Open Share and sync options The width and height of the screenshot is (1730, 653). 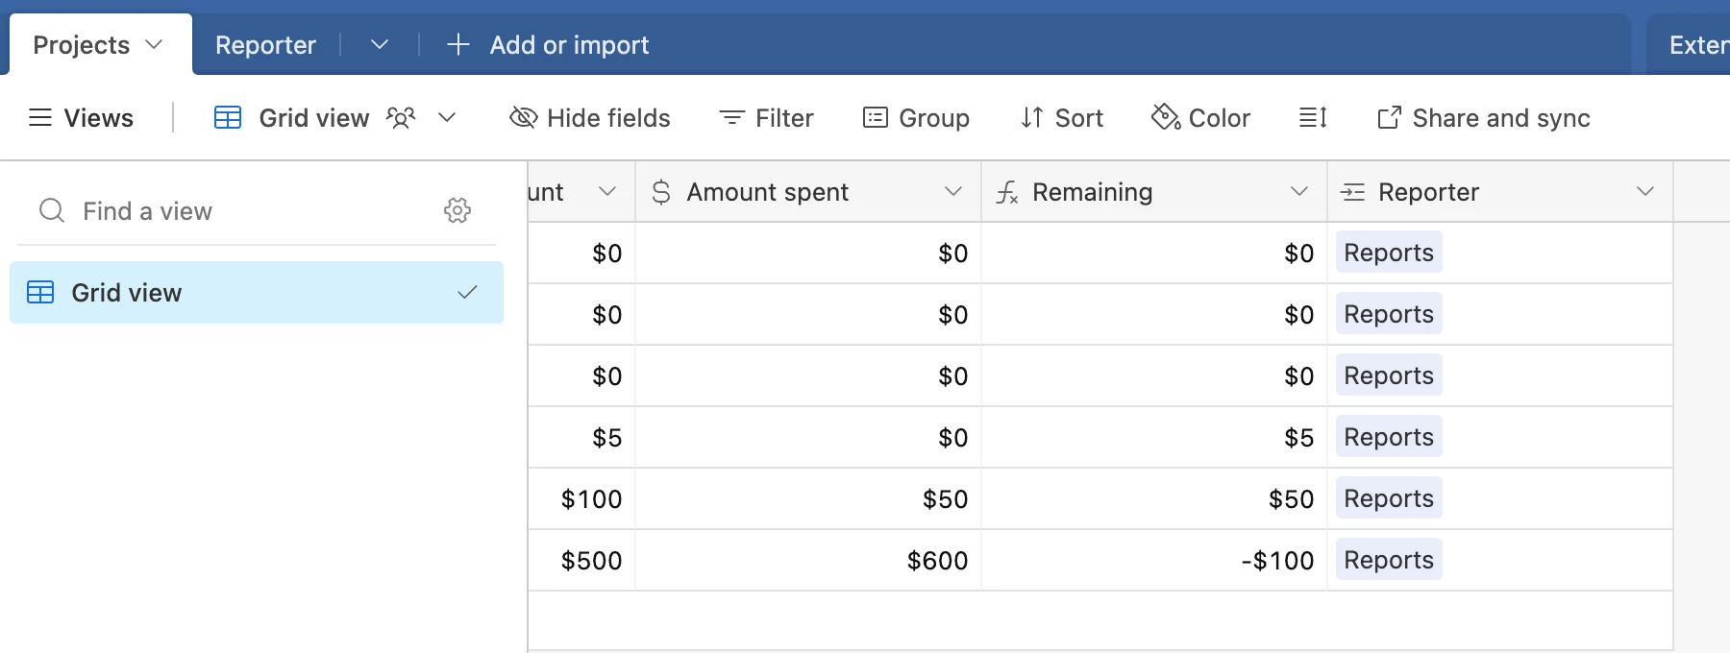click(x=1483, y=118)
